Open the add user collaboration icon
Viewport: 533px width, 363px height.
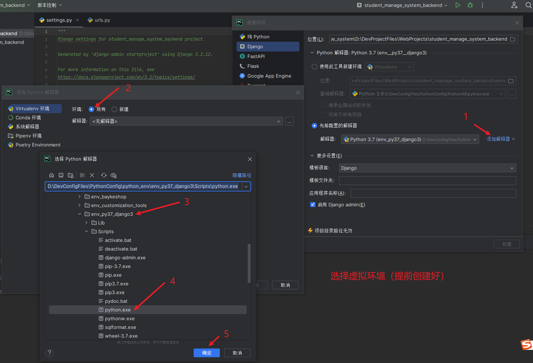coord(514,5)
